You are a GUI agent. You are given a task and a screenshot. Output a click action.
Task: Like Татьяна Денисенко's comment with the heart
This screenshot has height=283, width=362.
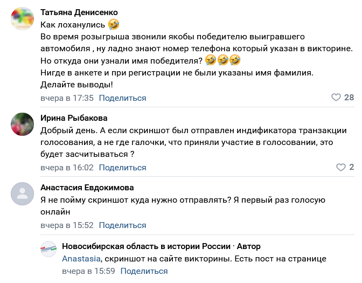pos(336,98)
